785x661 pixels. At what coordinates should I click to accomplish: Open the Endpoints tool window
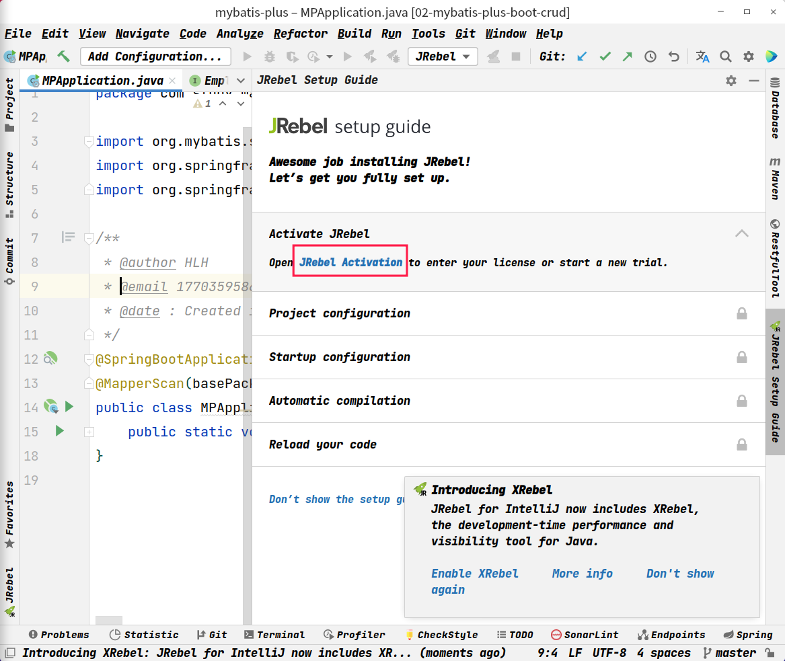click(x=671, y=635)
